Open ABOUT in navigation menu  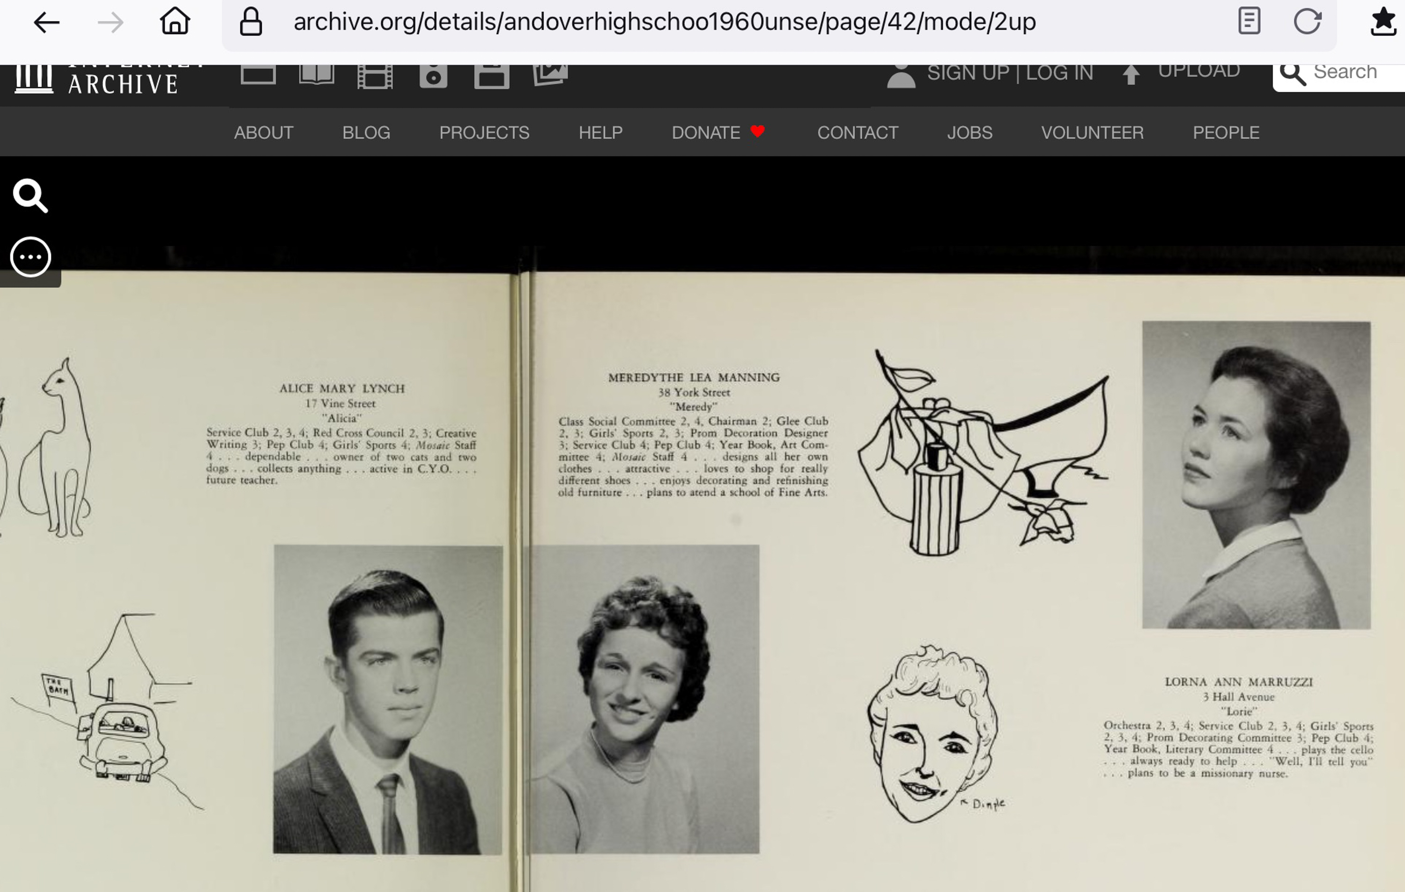264,133
